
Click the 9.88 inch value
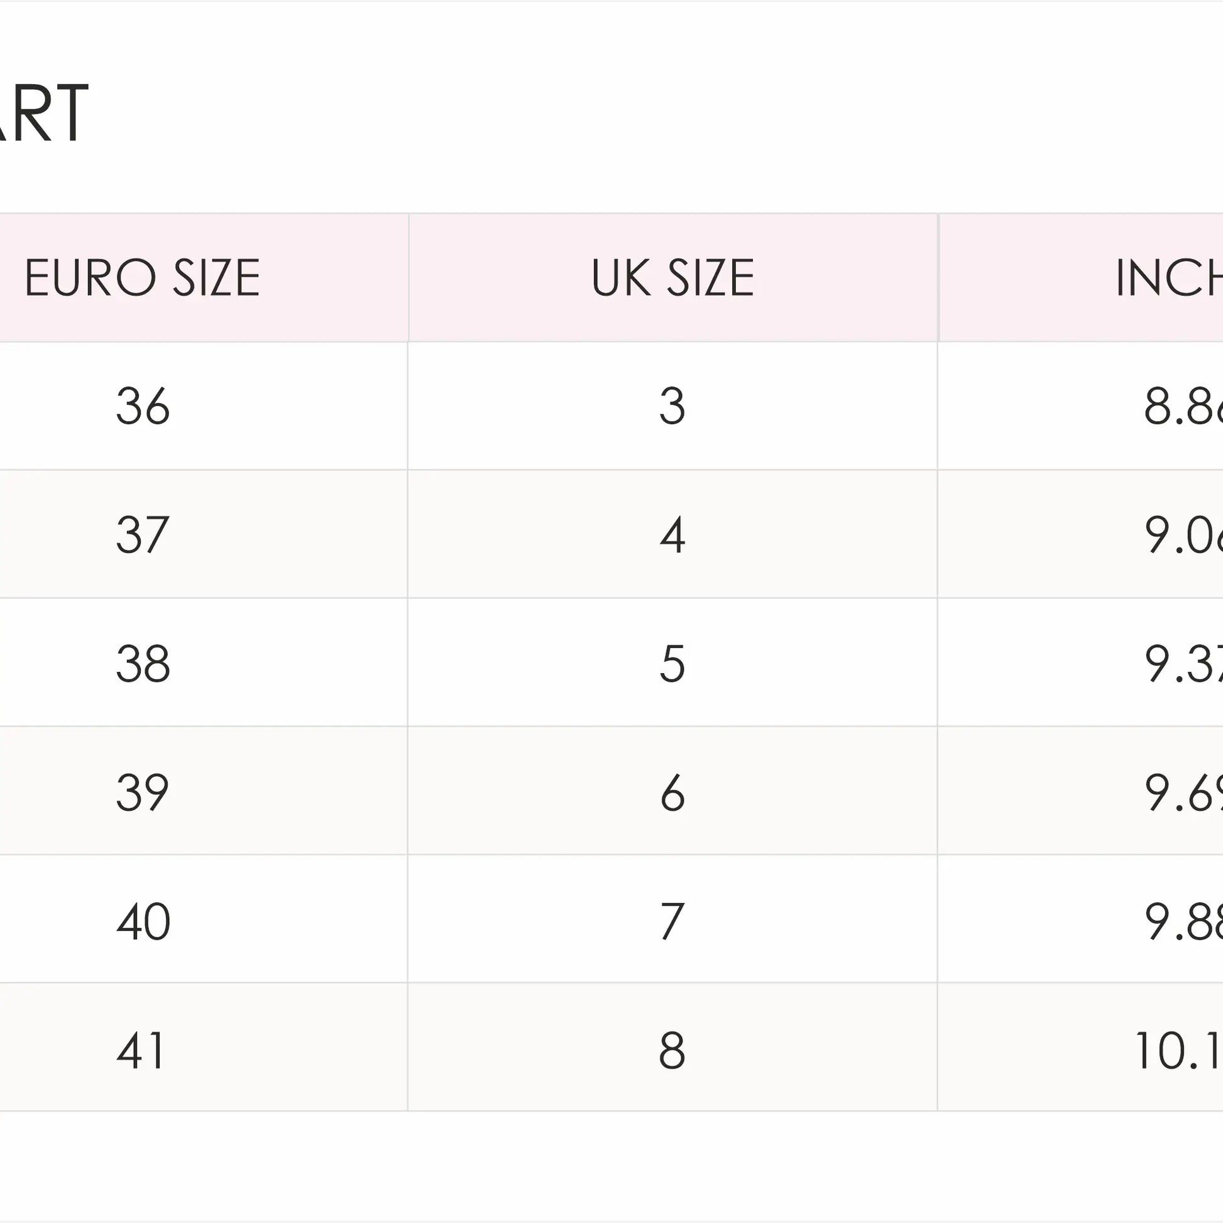(x=1183, y=920)
